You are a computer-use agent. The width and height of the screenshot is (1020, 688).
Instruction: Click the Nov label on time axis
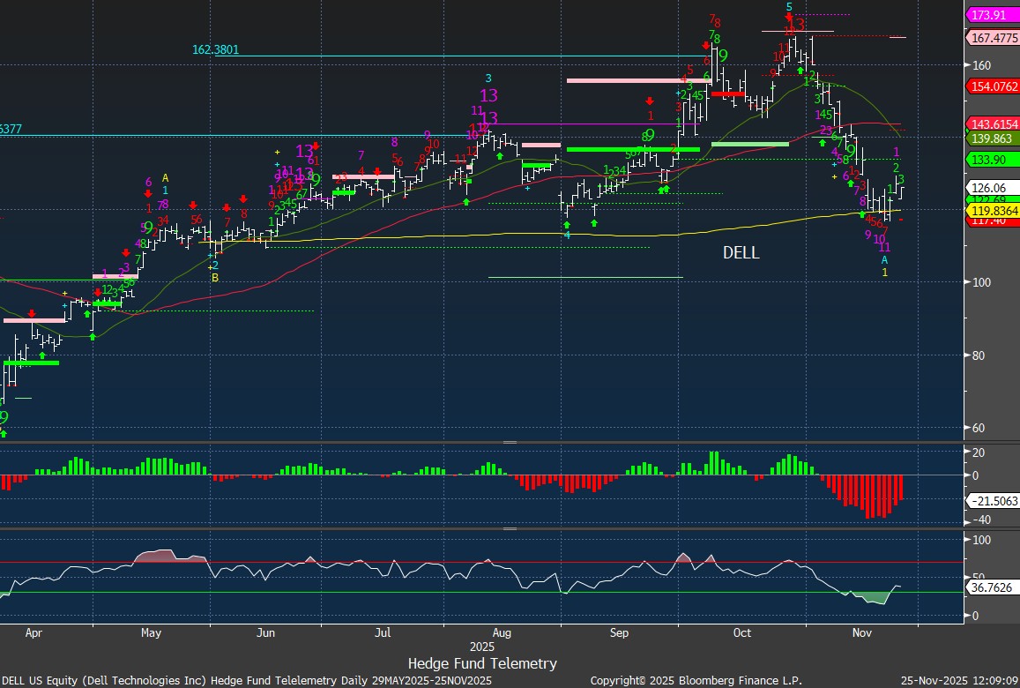tap(860, 632)
